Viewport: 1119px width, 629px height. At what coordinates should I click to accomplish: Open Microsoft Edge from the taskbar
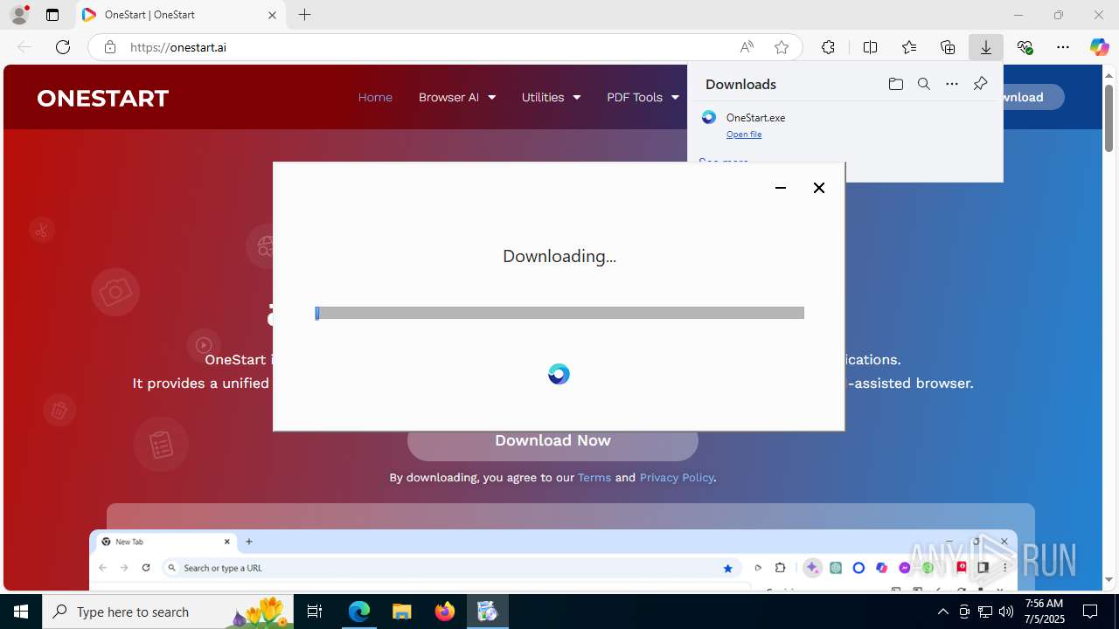[x=359, y=612]
